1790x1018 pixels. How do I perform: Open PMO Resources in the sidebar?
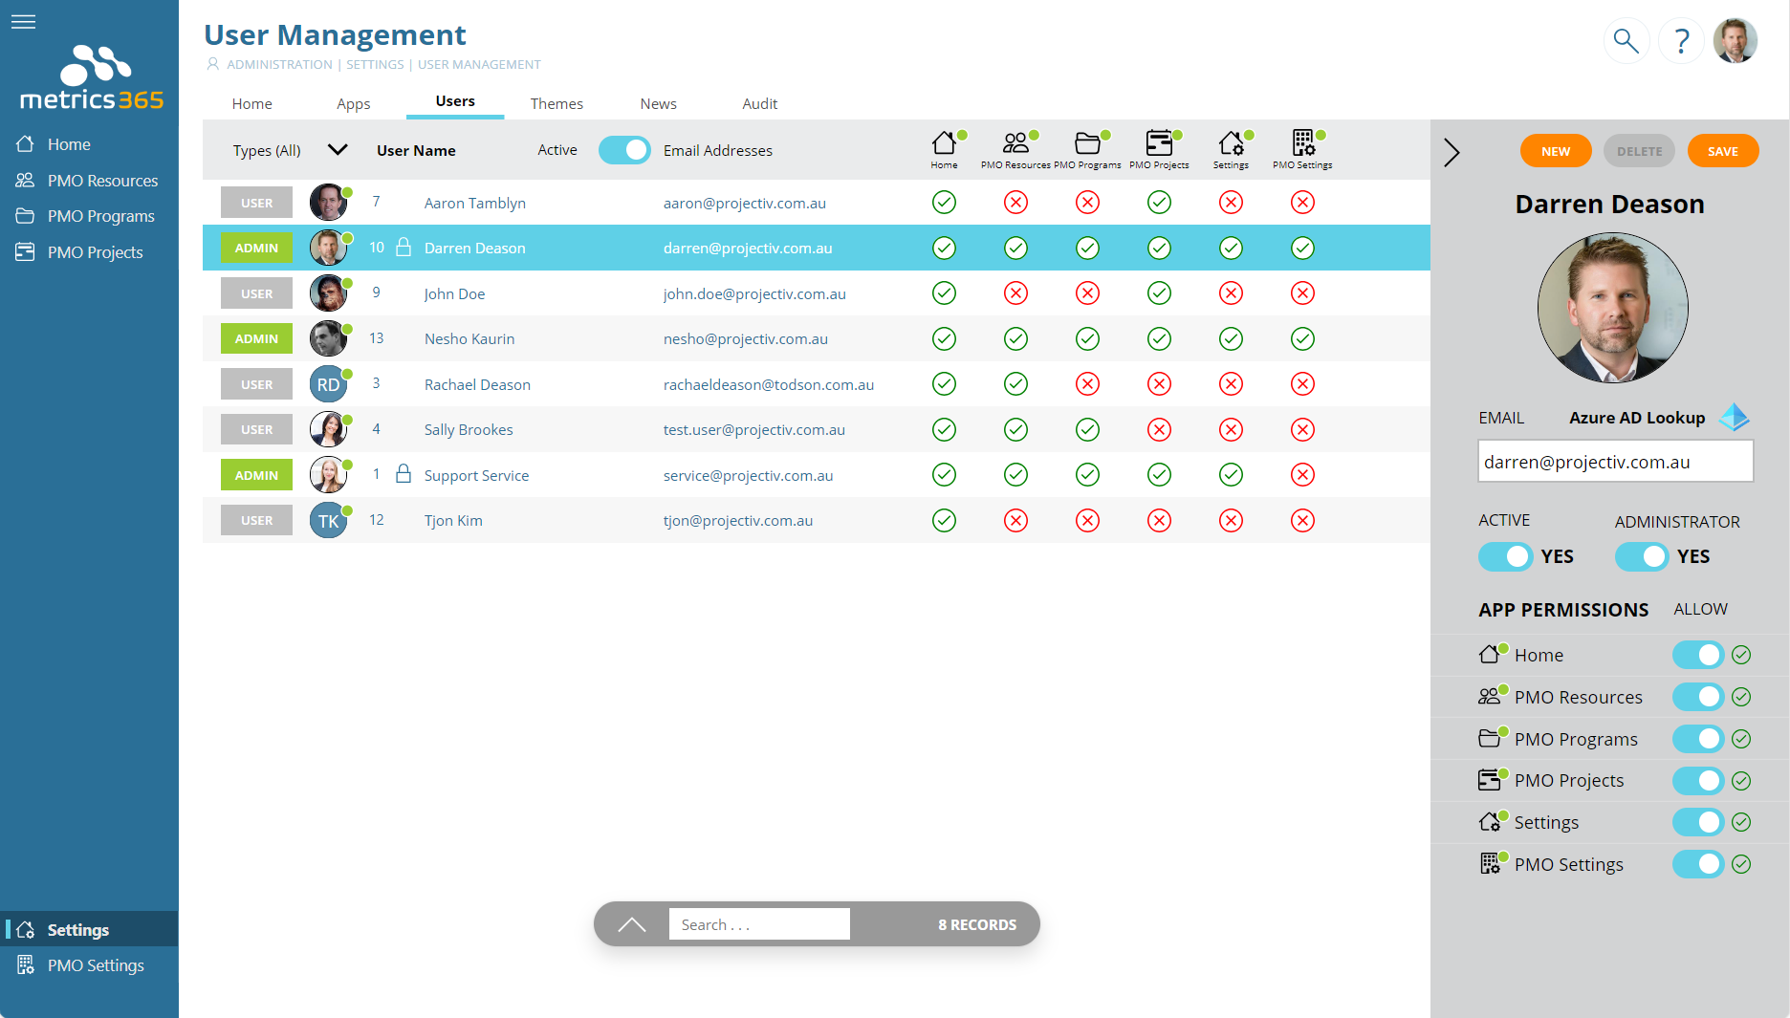coord(88,181)
